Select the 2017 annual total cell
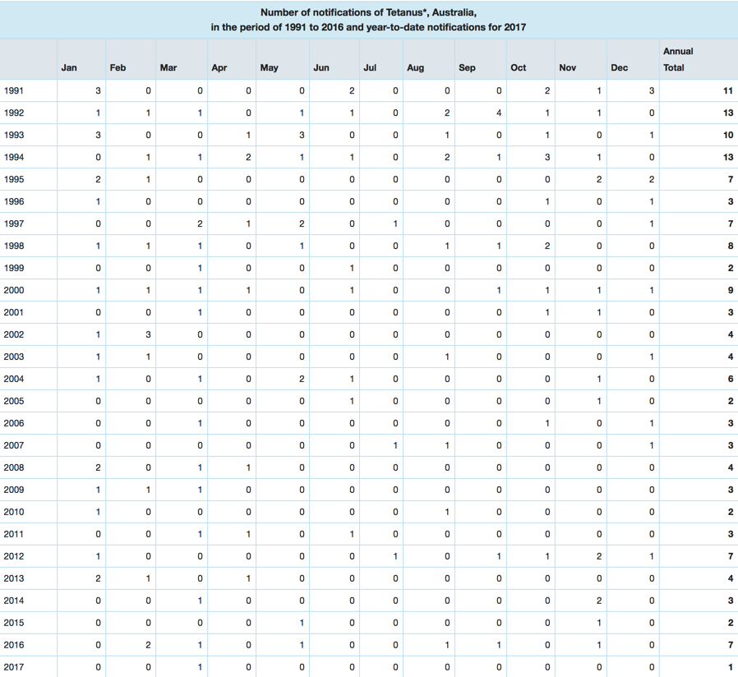Viewport: 738px width, 677px height. coord(730,667)
